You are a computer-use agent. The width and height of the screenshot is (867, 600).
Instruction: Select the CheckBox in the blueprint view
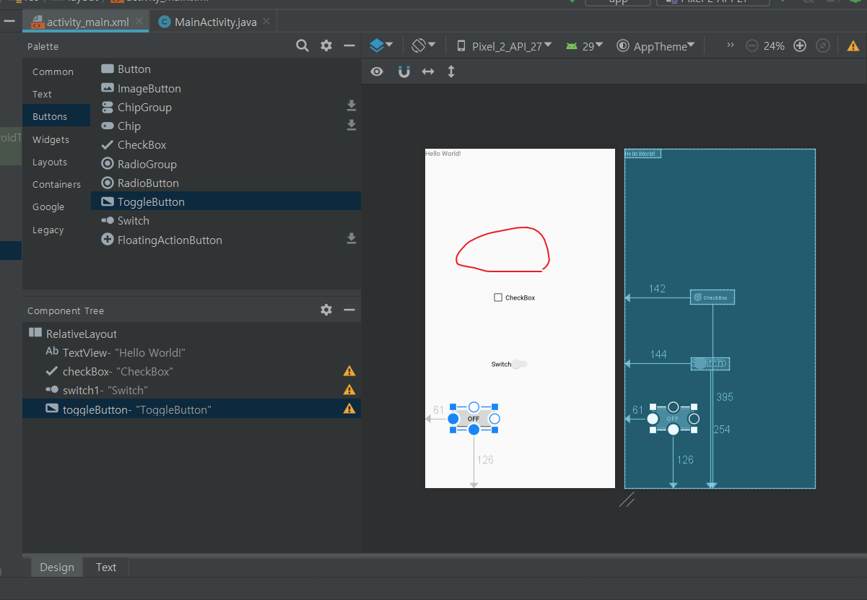713,297
